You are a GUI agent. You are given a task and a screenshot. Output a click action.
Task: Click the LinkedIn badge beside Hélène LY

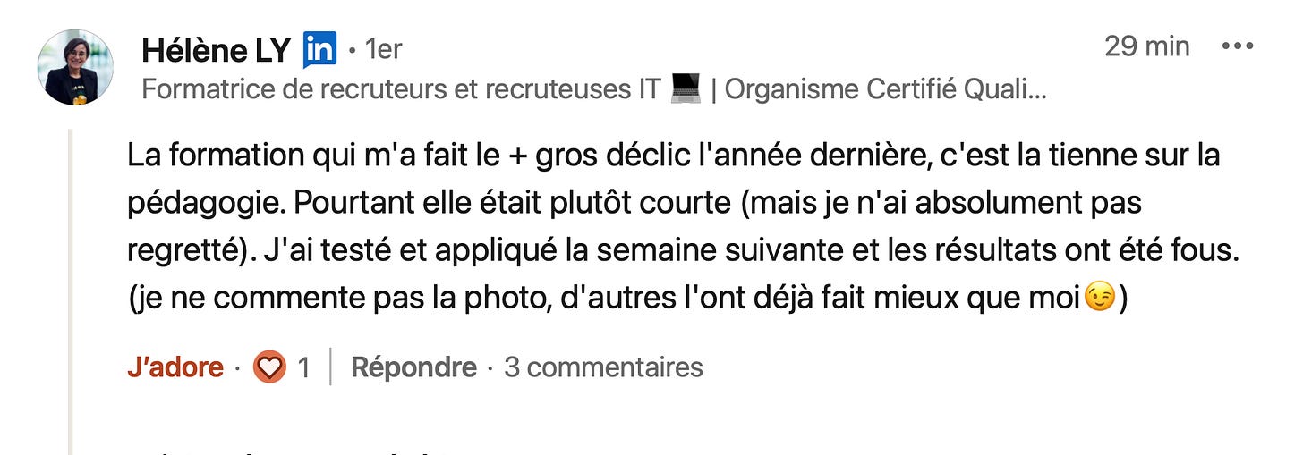coord(319,50)
